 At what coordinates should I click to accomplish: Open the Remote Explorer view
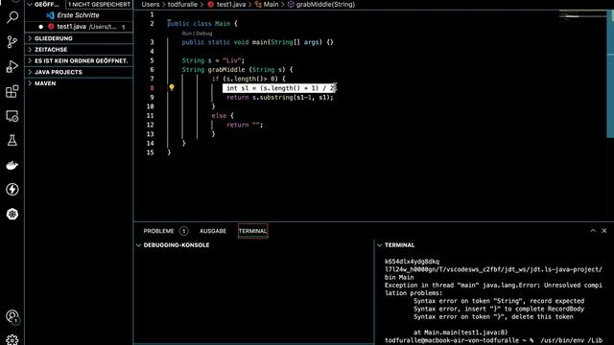coord(12,116)
